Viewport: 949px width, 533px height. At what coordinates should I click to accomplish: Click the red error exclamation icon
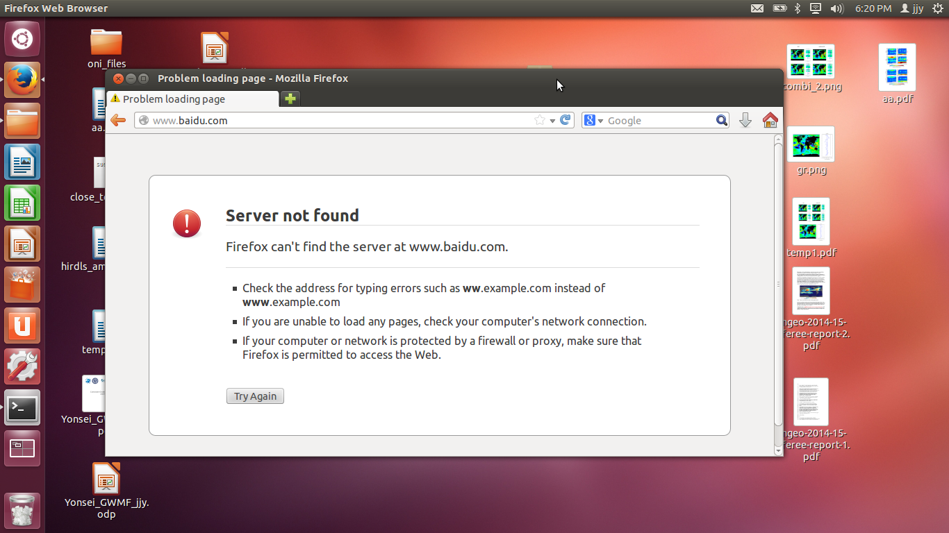click(187, 223)
